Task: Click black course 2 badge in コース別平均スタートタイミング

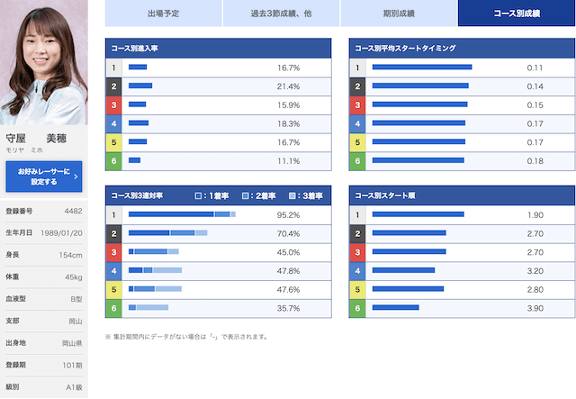Action: (x=357, y=86)
